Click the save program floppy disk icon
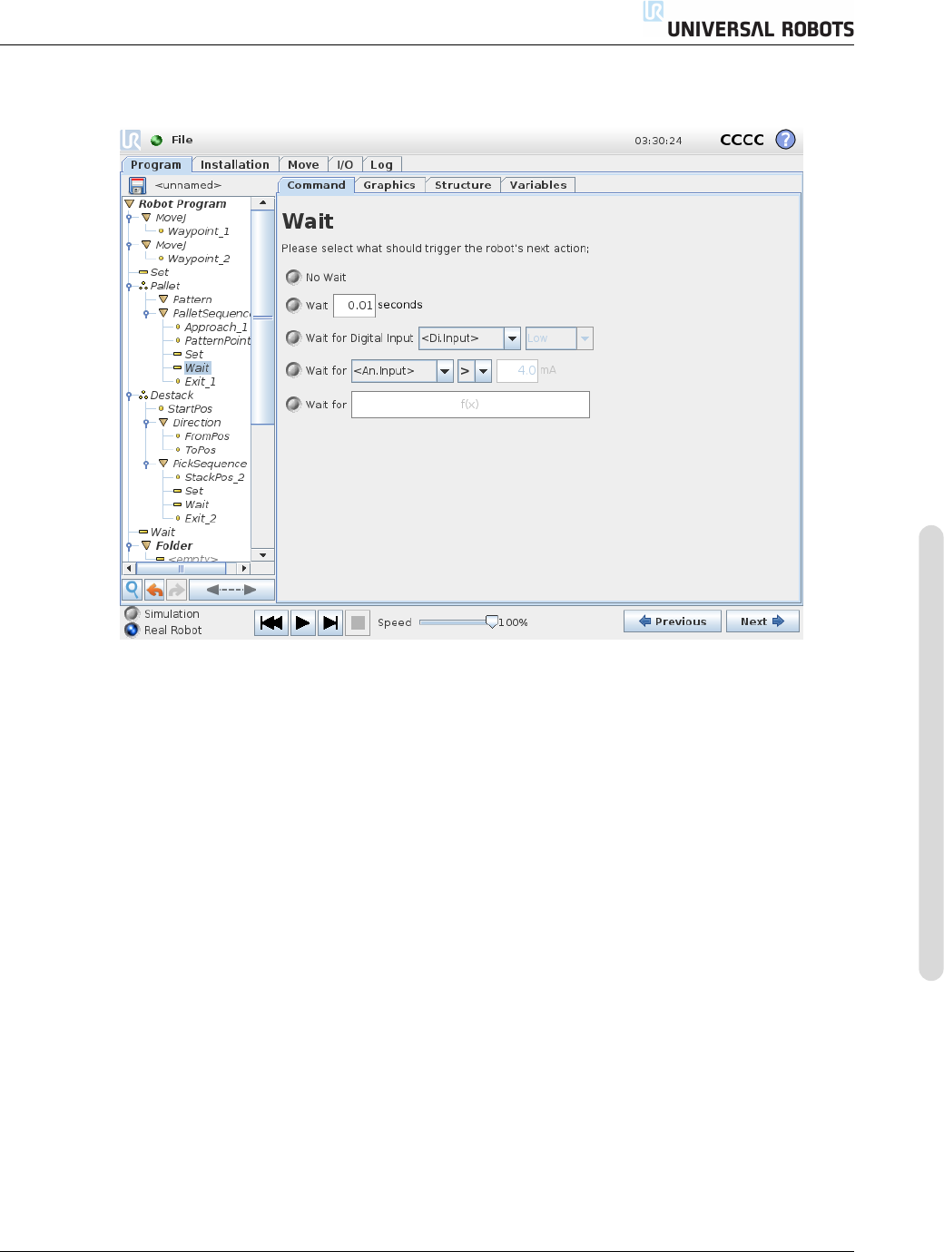This screenshot has width=944, height=1252. (138, 185)
